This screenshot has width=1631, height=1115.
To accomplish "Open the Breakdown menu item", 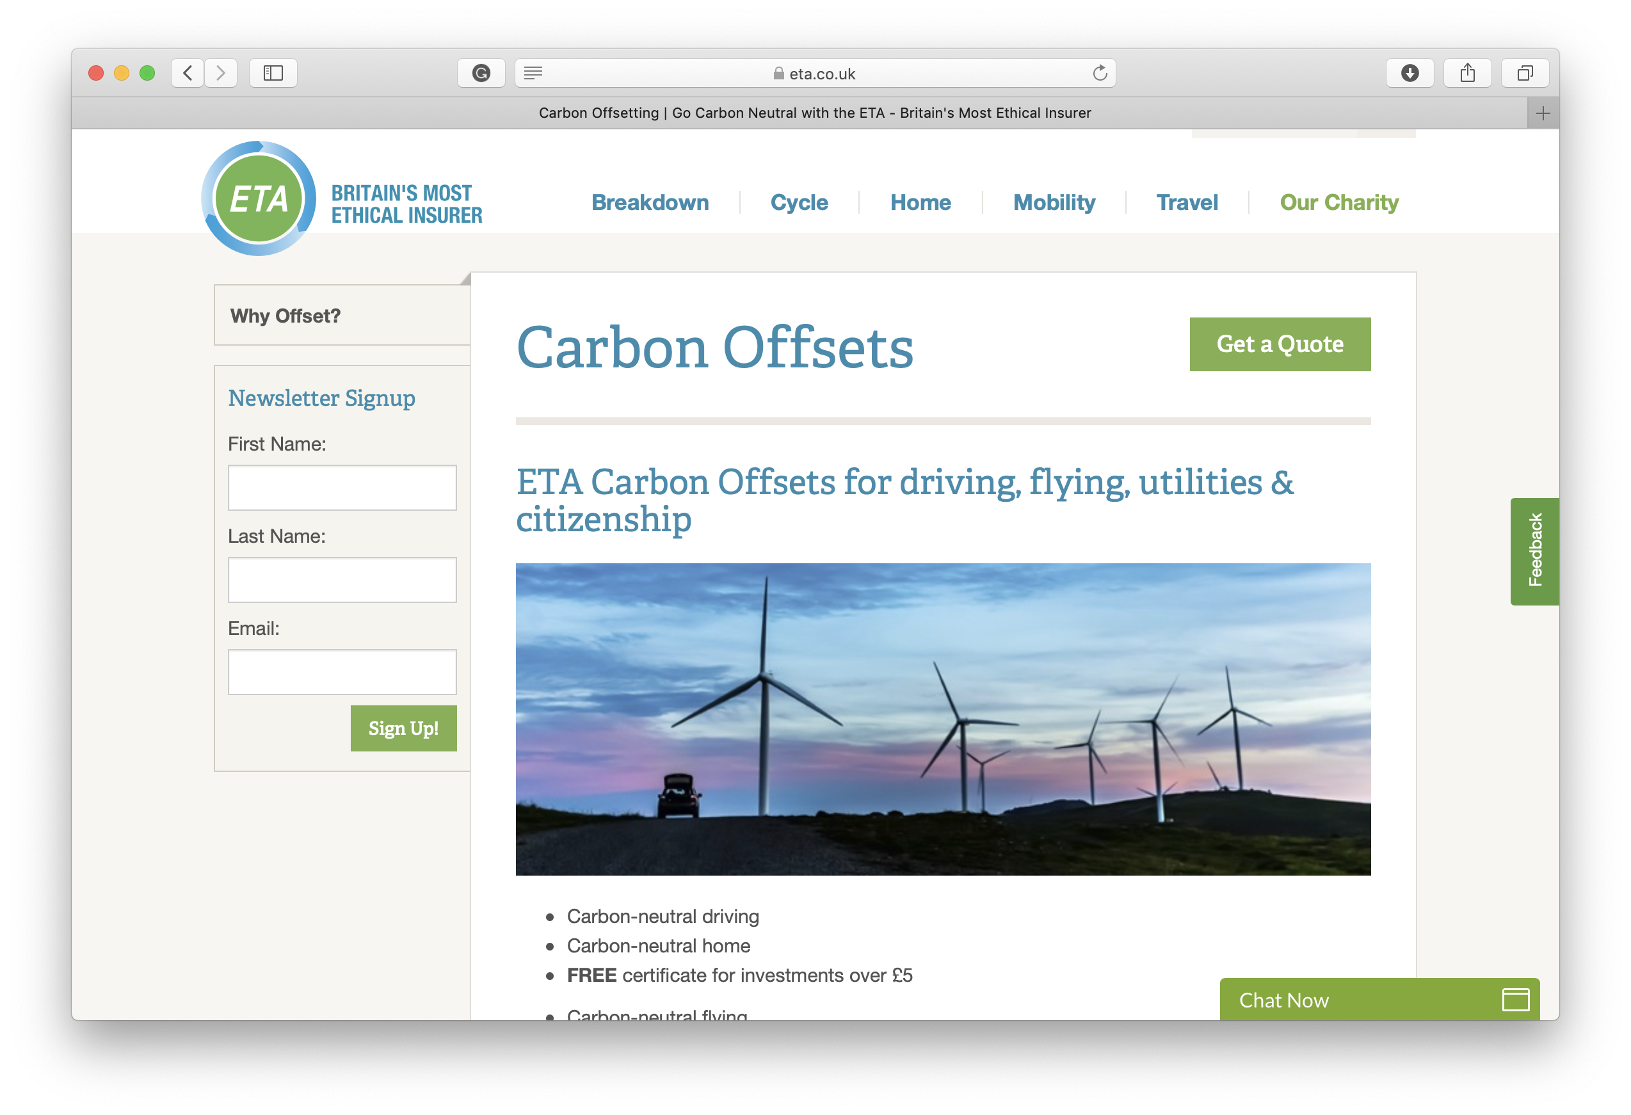I will (650, 203).
